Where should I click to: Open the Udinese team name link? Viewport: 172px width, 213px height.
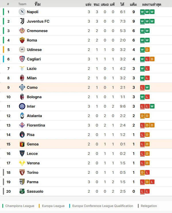click(34, 50)
